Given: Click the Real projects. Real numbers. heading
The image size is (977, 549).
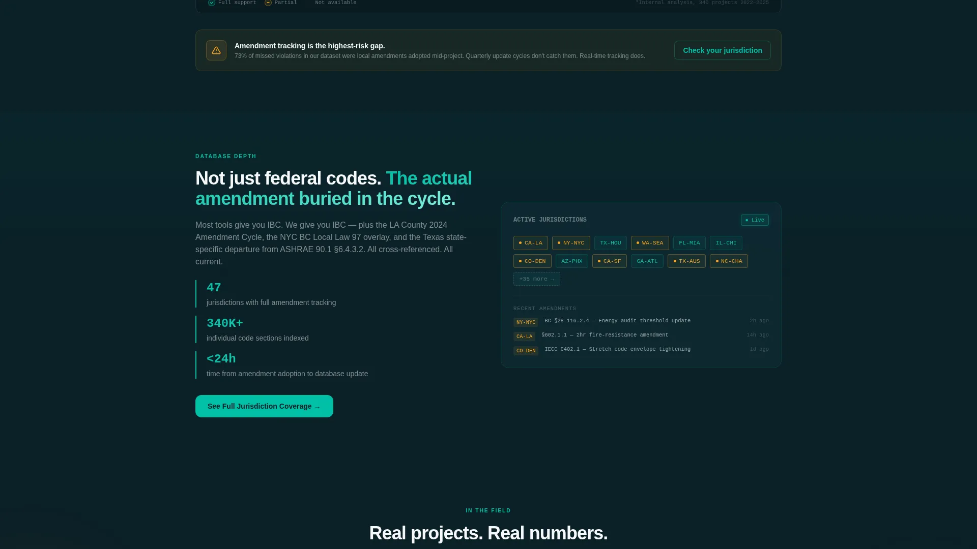Looking at the screenshot, I should (488, 533).
